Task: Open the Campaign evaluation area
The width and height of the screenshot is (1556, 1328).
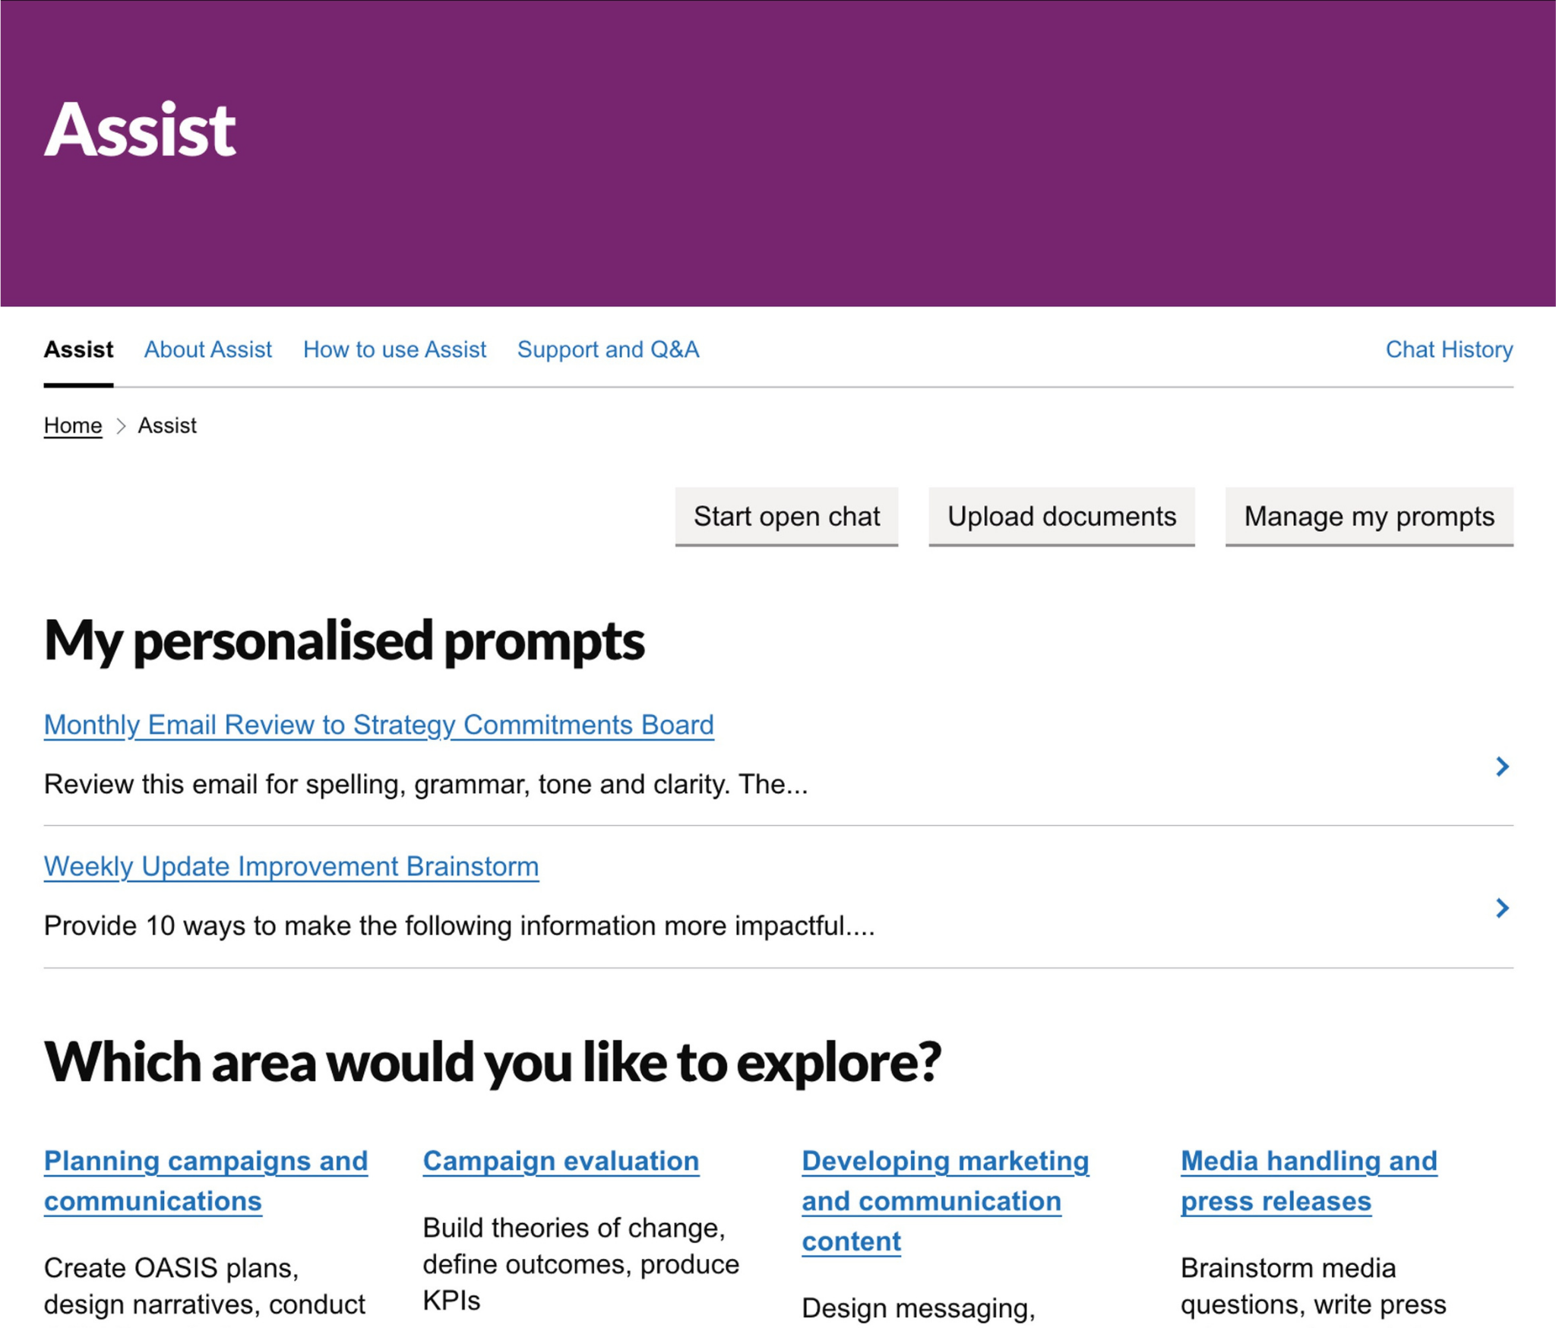Action: coord(561,1161)
